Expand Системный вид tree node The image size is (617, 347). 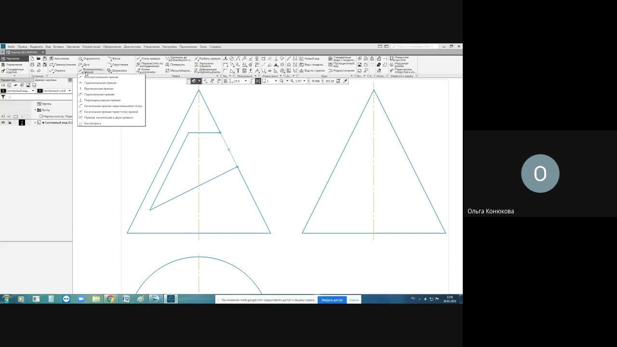35,122
